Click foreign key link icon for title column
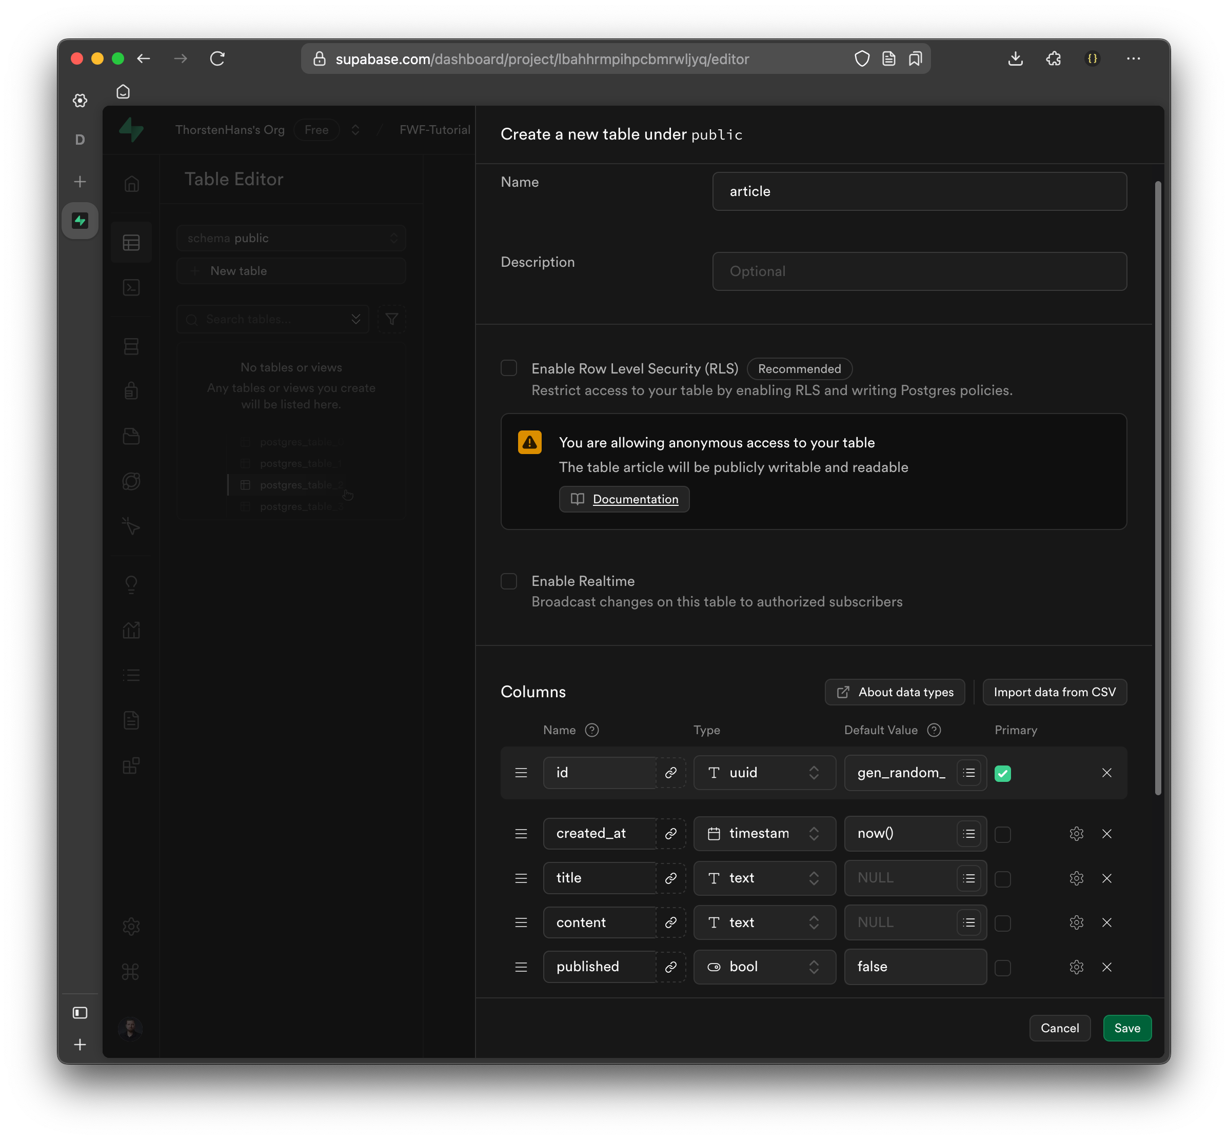Viewport: 1228px width, 1140px height. (670, 878)
